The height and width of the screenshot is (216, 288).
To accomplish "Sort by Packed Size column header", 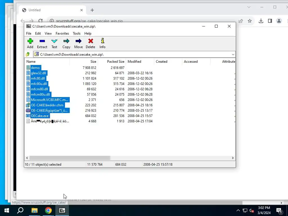I will pos(112,62).
